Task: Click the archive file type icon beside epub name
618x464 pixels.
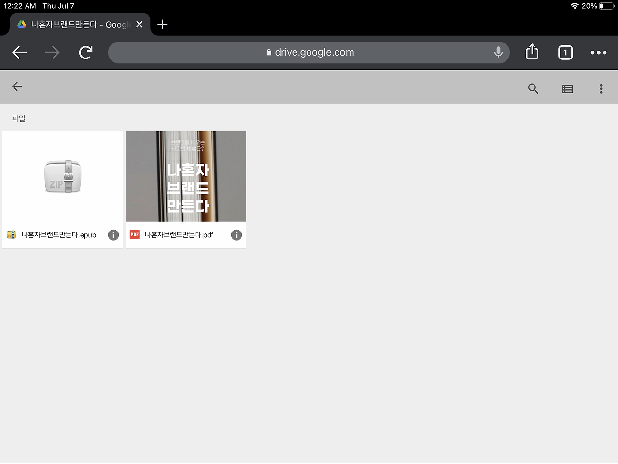Action: tap(12, 235)
